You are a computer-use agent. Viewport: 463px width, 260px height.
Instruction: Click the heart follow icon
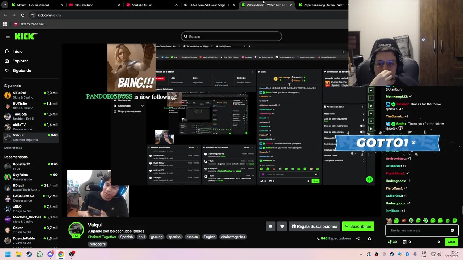point(282,226)
